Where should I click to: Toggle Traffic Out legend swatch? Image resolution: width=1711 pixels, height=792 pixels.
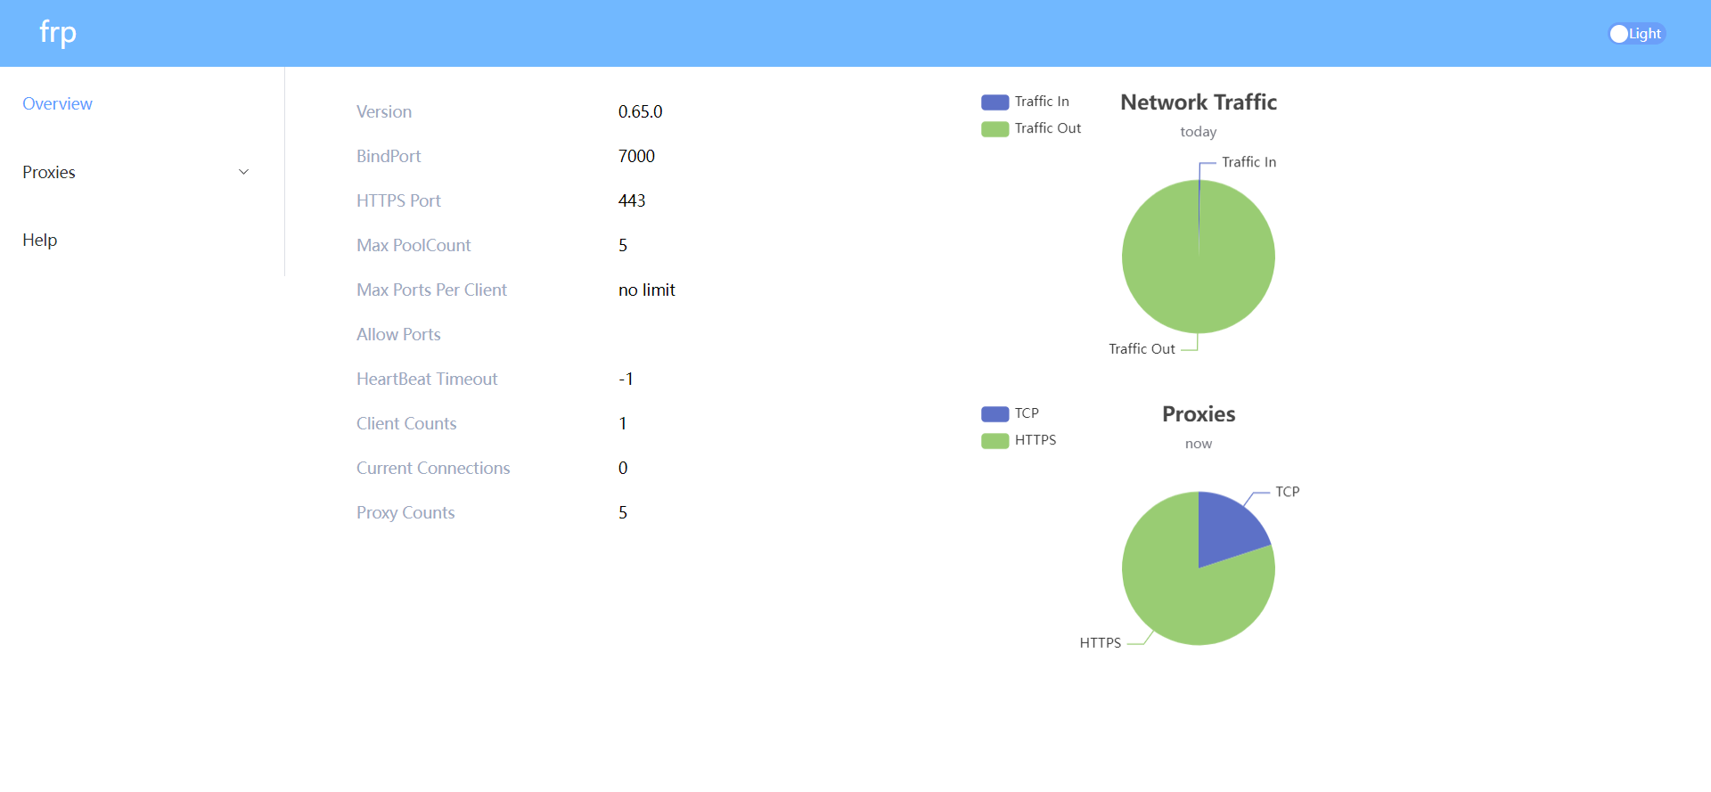coord(995,129)
